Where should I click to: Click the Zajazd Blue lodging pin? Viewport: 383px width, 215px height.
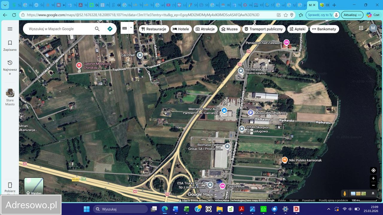pos(222,186)
